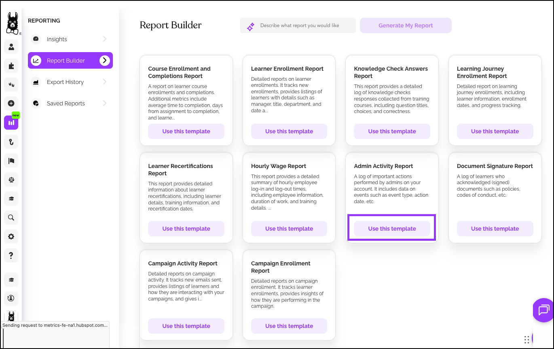Open the balance scales icon
Image resolution: width=554 pixels, height=349 pixels.
tap(11, 180)
